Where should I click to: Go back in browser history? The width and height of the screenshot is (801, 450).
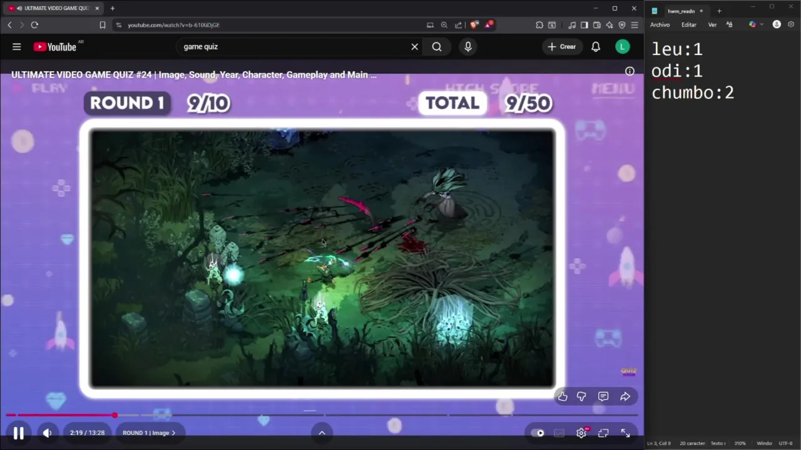[9, 25]
